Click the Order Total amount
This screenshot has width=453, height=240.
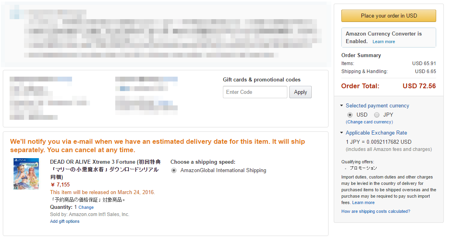pos(419,85)
